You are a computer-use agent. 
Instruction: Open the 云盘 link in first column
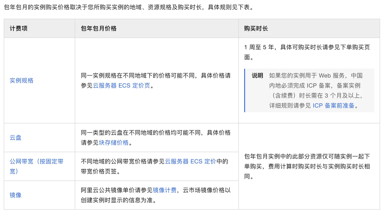coord(15,138)
